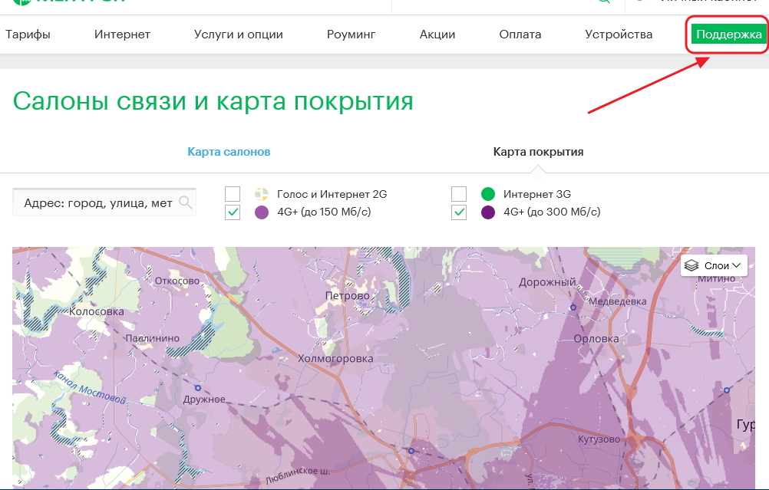Uncheck the 4G+ до 300 Мб/с layer
The width and height of the screenshot is (769, 490).
coord(459,212)
